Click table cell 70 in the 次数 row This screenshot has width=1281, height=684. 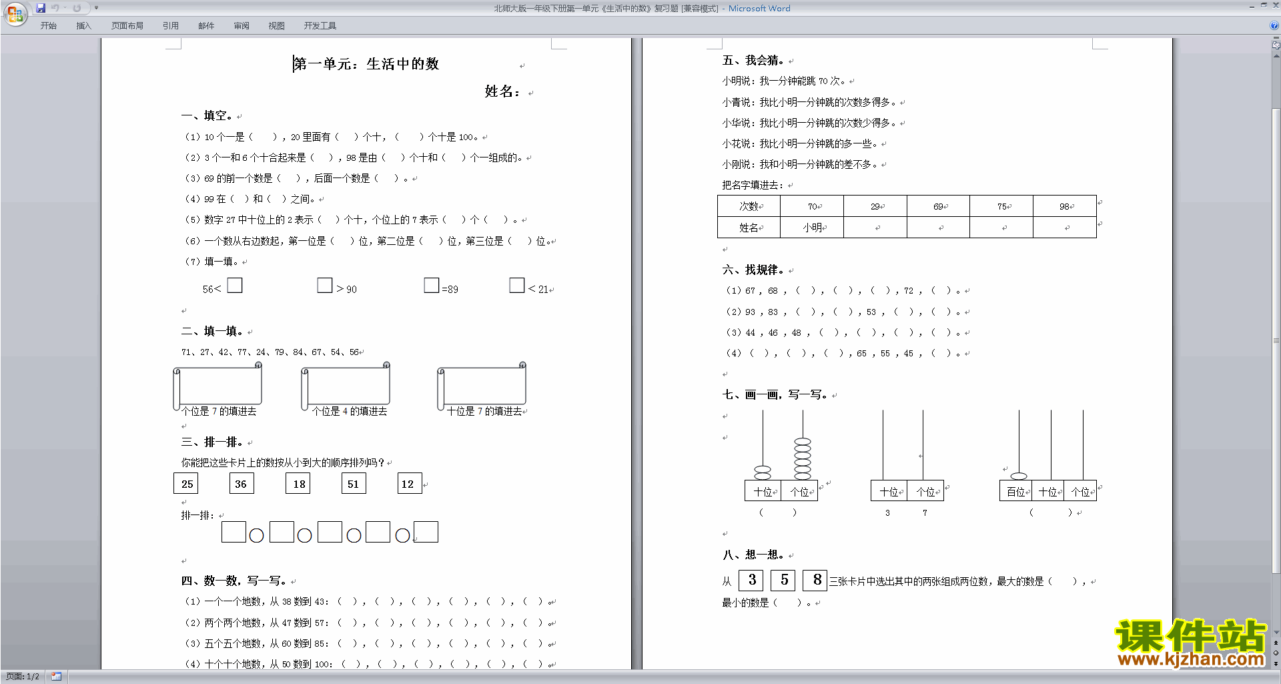(812, 206)
